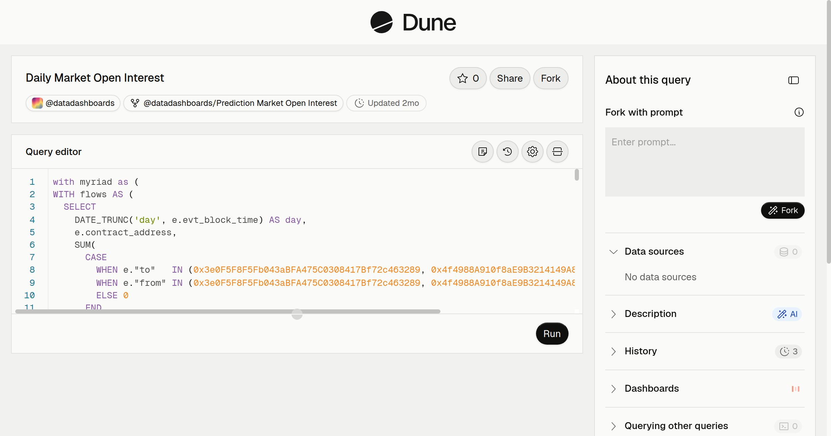831x436 pixels.
Task: Focus the Enter prompt text field
Action: pos(705,162)
